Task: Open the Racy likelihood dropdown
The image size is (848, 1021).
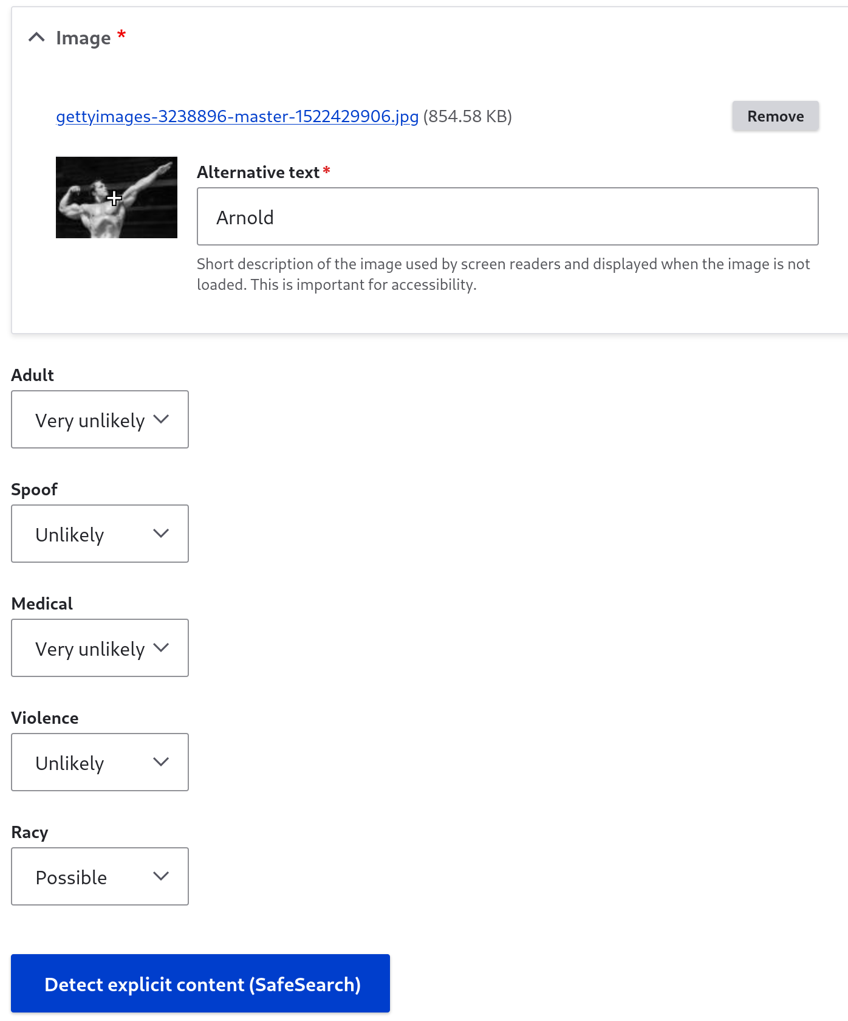Action: tap(100, 876)
